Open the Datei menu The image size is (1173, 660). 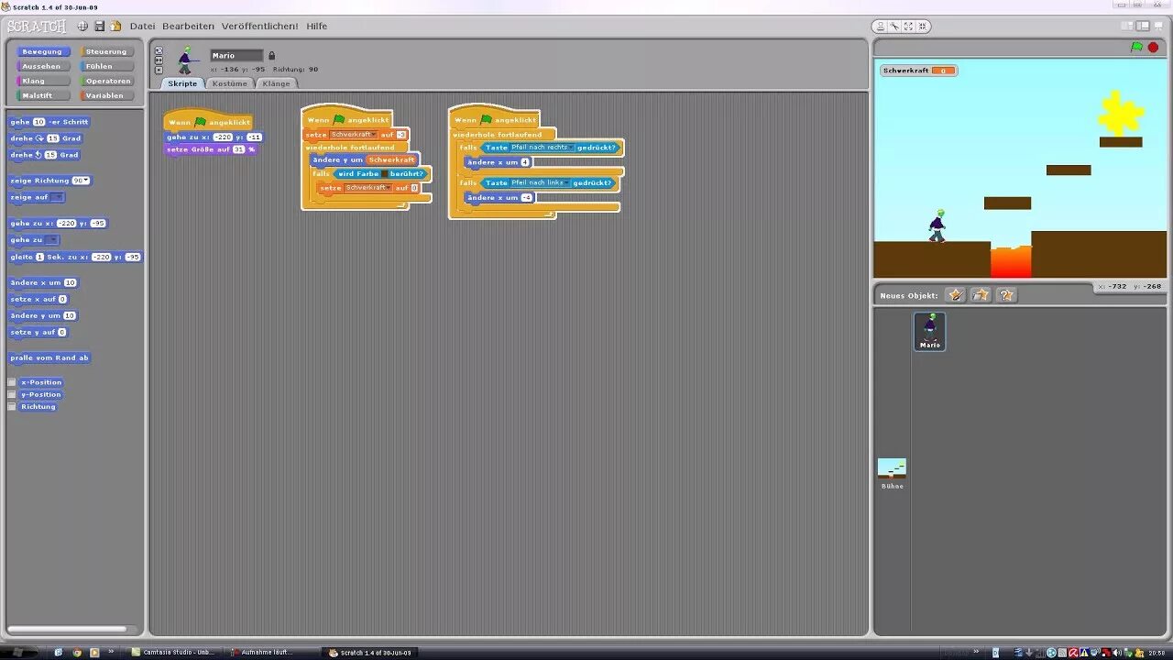pos(143,26)
